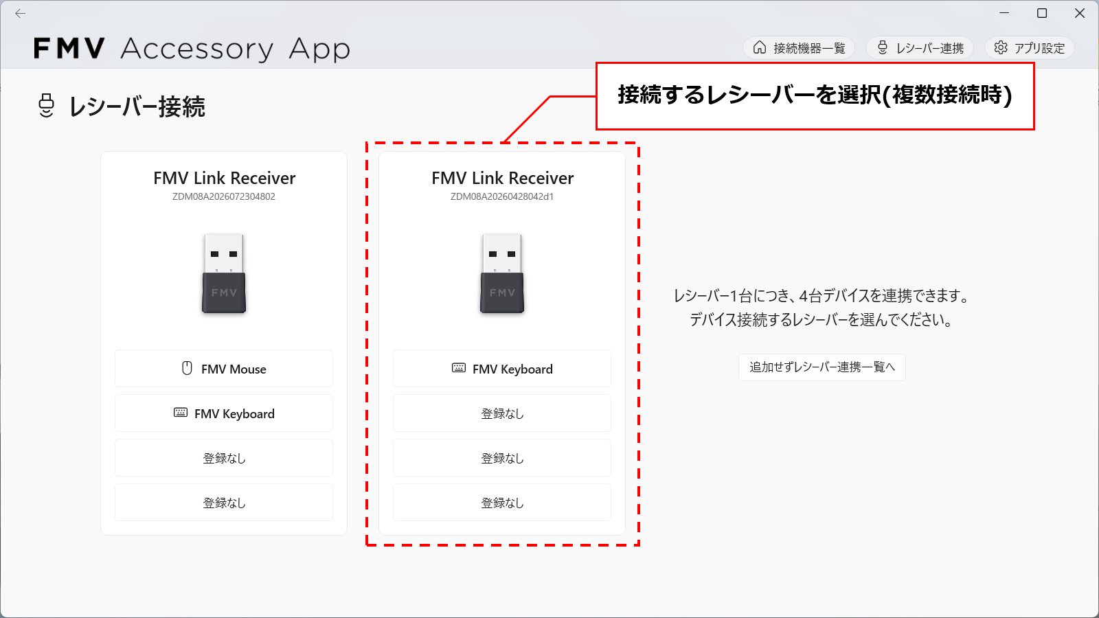Screen dimensions: 1099x618
Task: Close the FMV Accessory App window
Action: click(1080, 13)
